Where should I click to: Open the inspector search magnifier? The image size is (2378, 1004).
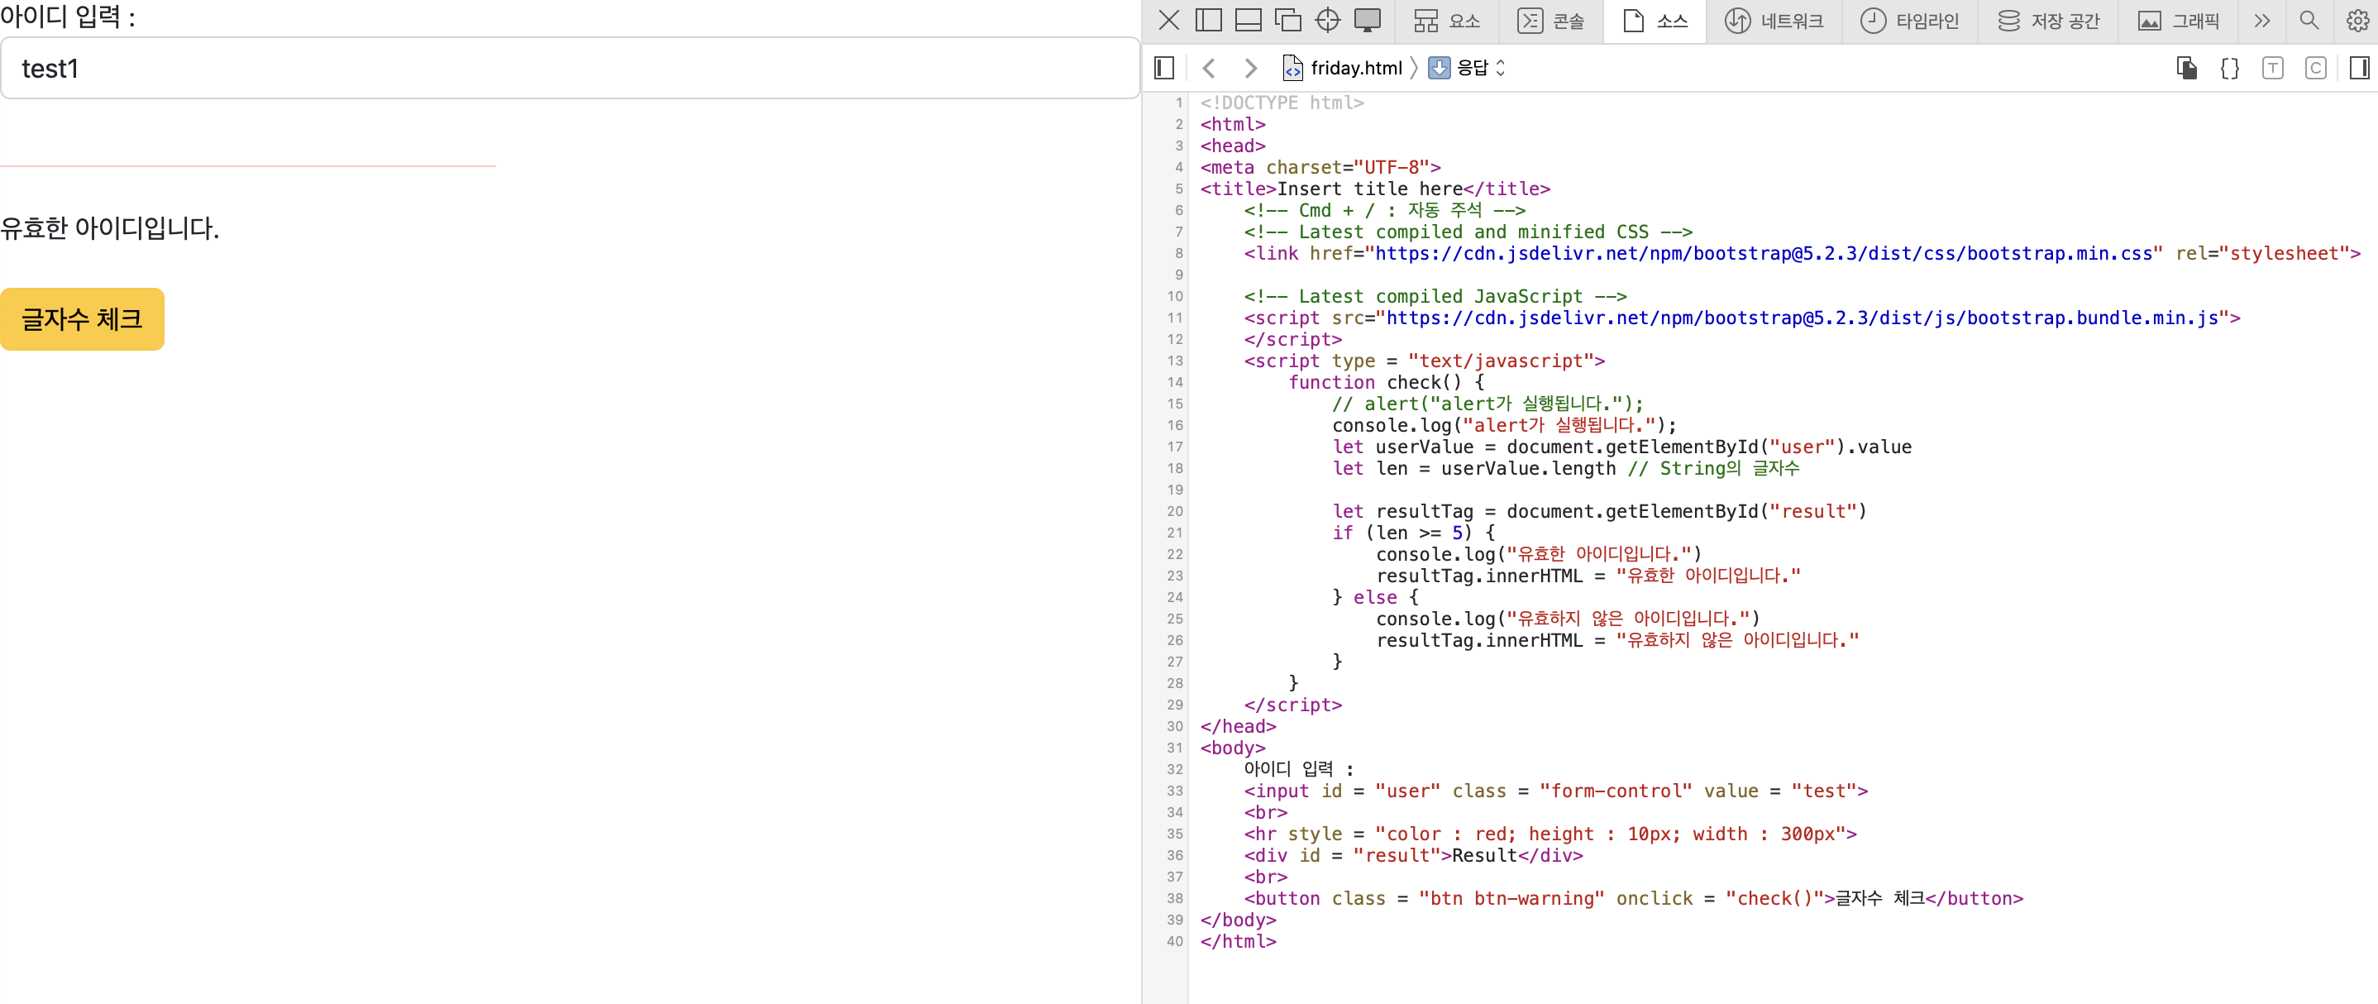[x=2309, y=21]
